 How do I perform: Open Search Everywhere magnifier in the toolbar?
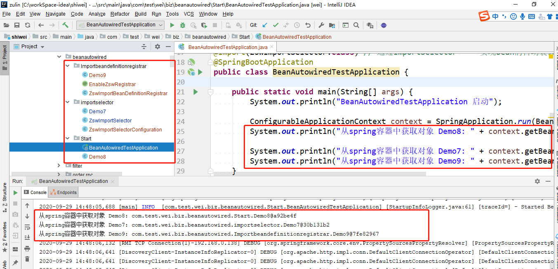click(356, 25)
